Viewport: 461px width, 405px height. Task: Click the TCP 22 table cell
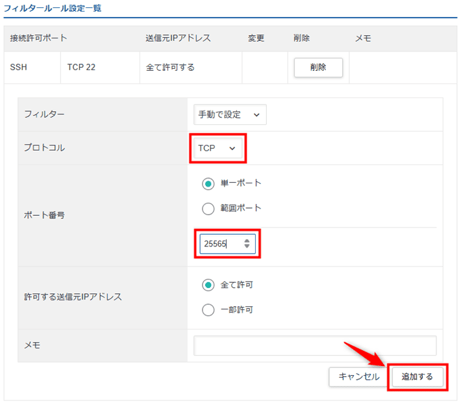coord(100,68)
